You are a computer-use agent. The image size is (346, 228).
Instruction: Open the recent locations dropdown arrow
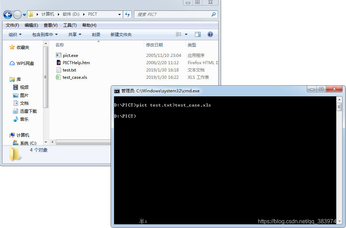24,15
